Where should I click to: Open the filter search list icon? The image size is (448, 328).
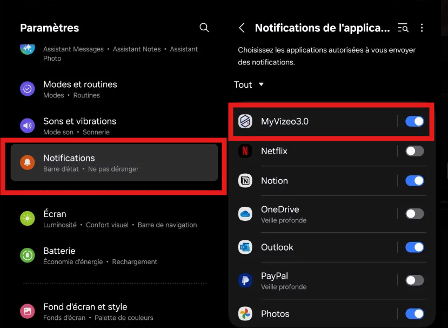point(403,28)
